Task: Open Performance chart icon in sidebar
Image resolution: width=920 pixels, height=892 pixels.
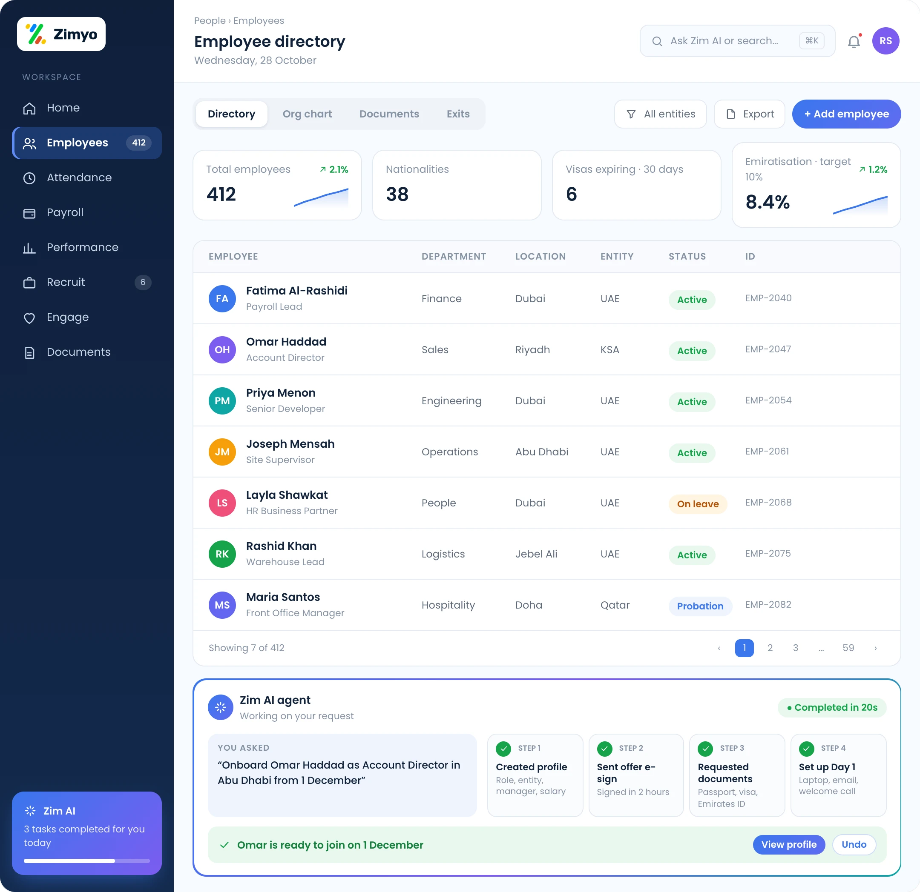Action: pyautogui.click(x=29, y=248)
